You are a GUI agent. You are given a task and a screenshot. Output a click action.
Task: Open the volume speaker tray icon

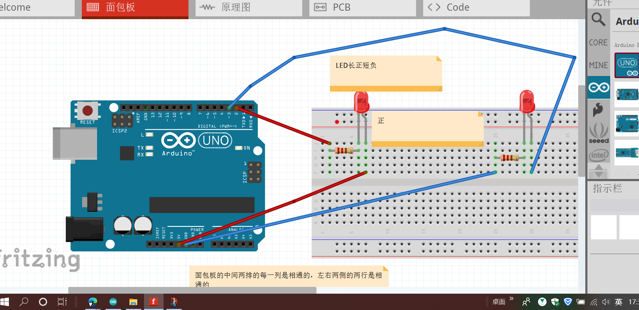pyautogui.click(x=606, y=302)
